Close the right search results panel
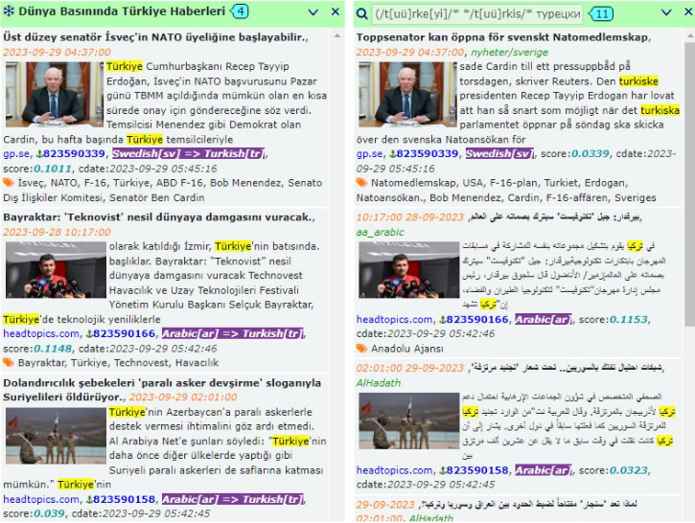 point(684,12)
